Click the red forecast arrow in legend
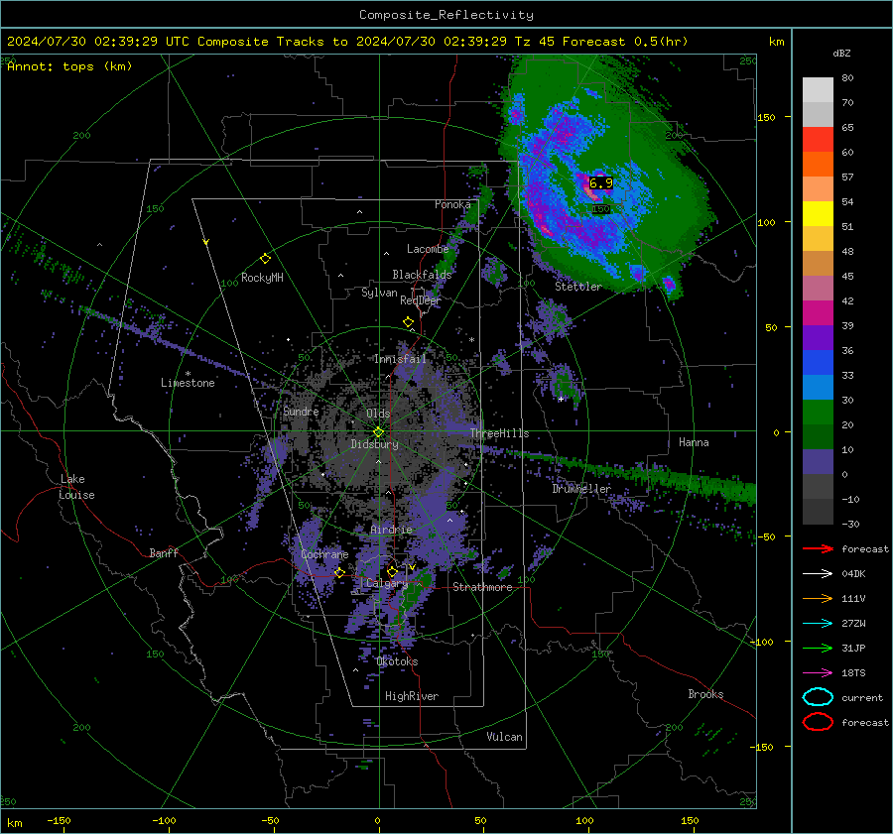 pyautogui.click(x=818, y=548)
